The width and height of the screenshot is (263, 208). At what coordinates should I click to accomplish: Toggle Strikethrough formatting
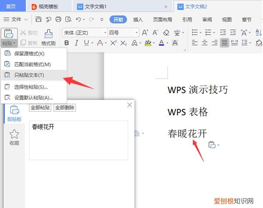tap(100, 43)
